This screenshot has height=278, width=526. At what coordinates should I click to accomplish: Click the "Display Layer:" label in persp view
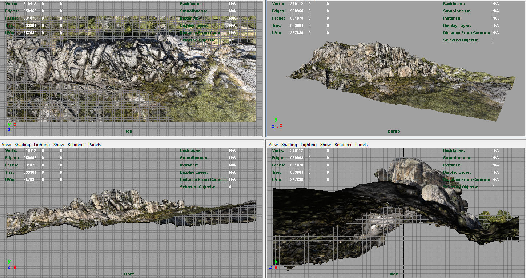(457, 25)
